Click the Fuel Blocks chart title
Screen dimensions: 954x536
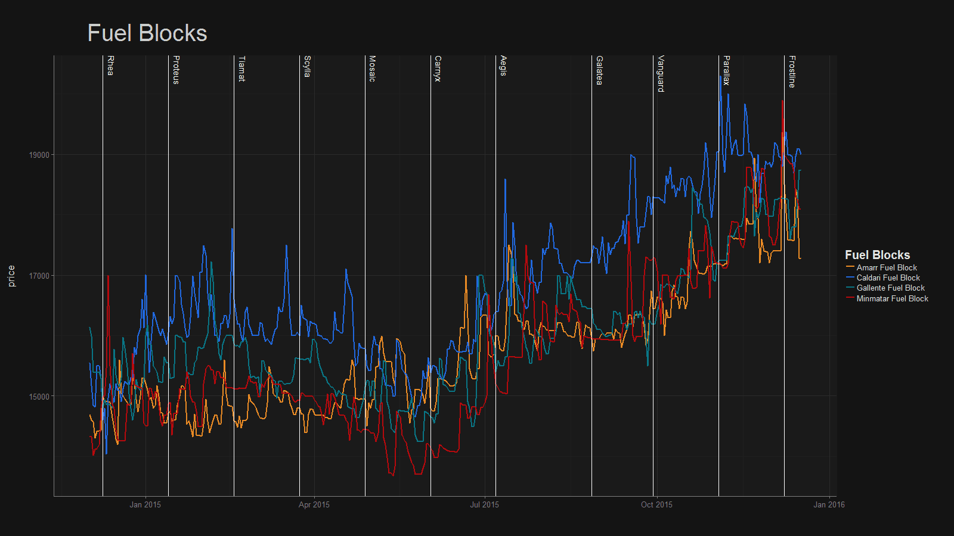148,33
